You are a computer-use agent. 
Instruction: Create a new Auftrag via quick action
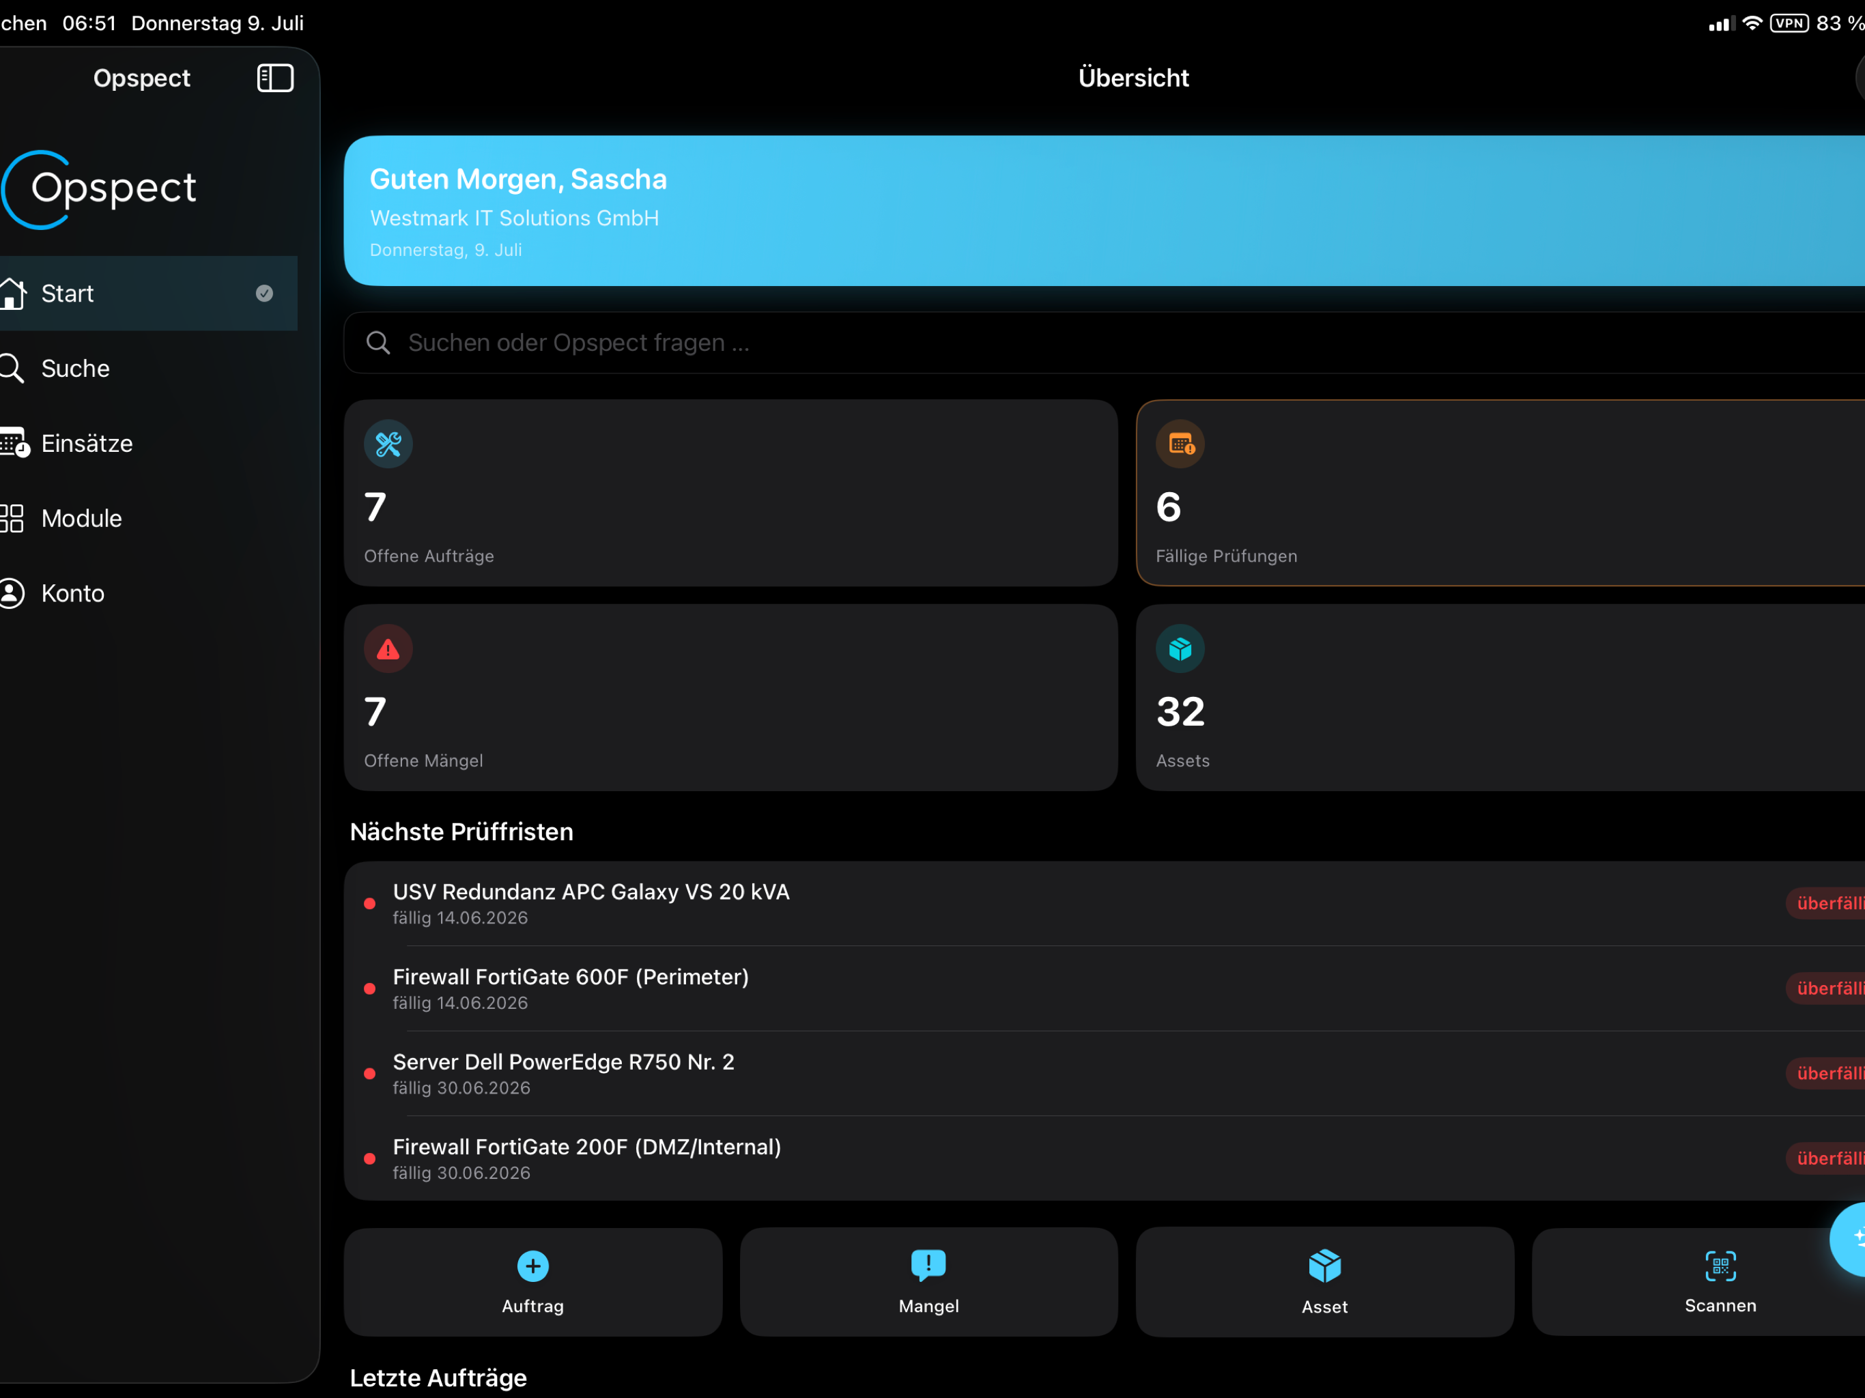pos(533,1283)
